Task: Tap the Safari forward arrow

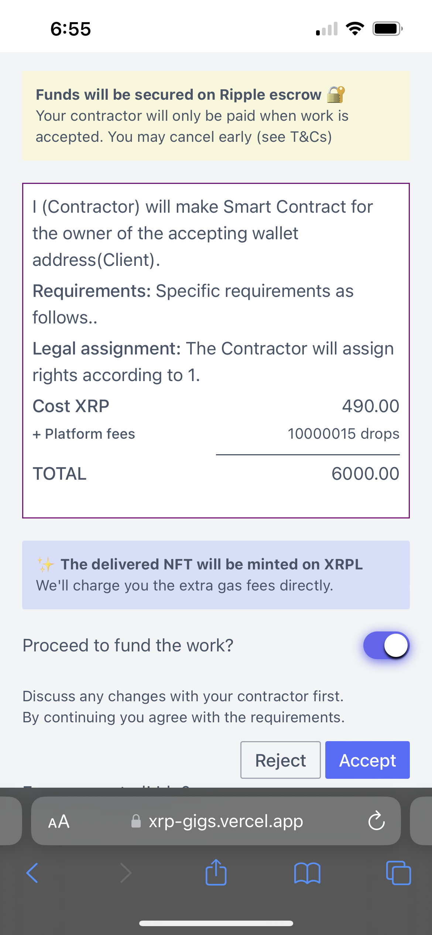Action: point(126,873)
